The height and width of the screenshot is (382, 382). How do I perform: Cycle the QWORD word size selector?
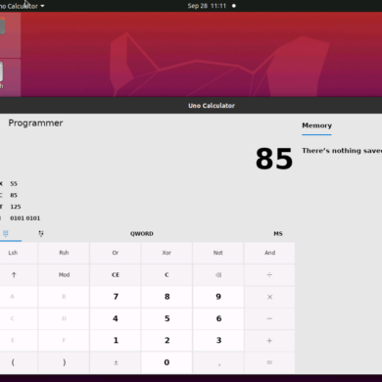[x=142, y=234]
